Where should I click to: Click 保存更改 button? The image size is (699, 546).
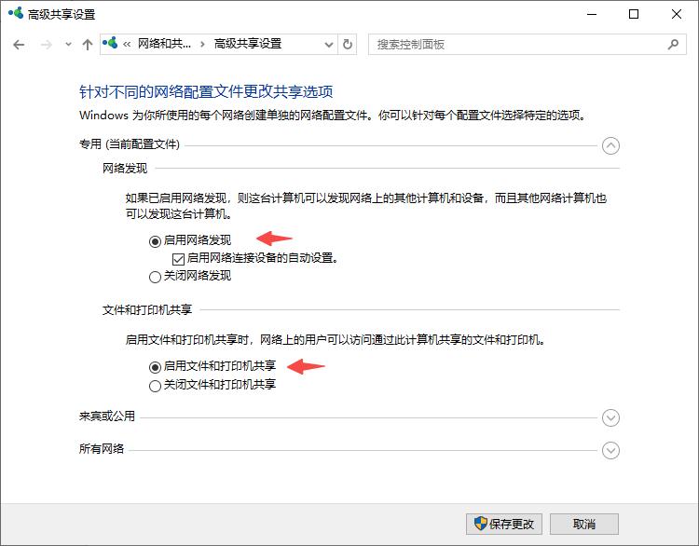(x=504, y=524)
